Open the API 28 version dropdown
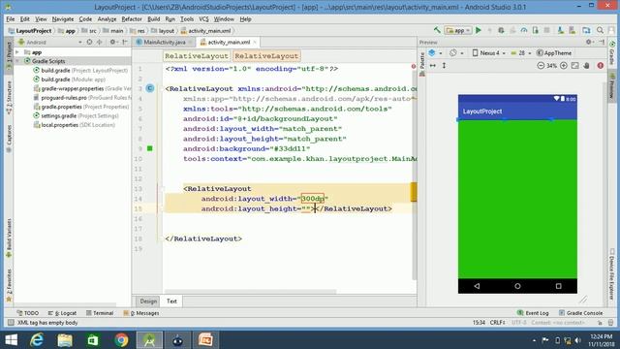 pyautogui.click(x=521, y=53)
